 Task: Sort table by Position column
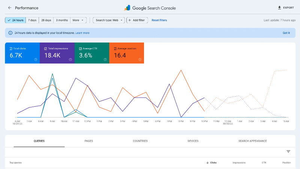(286, 163)
